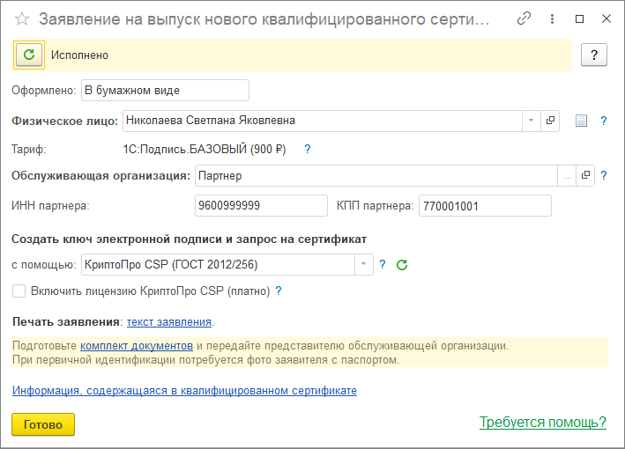Open the Обслуживающая организация selection ellipsis
This screenshot has width=625, height=449.
pos(567,175)
